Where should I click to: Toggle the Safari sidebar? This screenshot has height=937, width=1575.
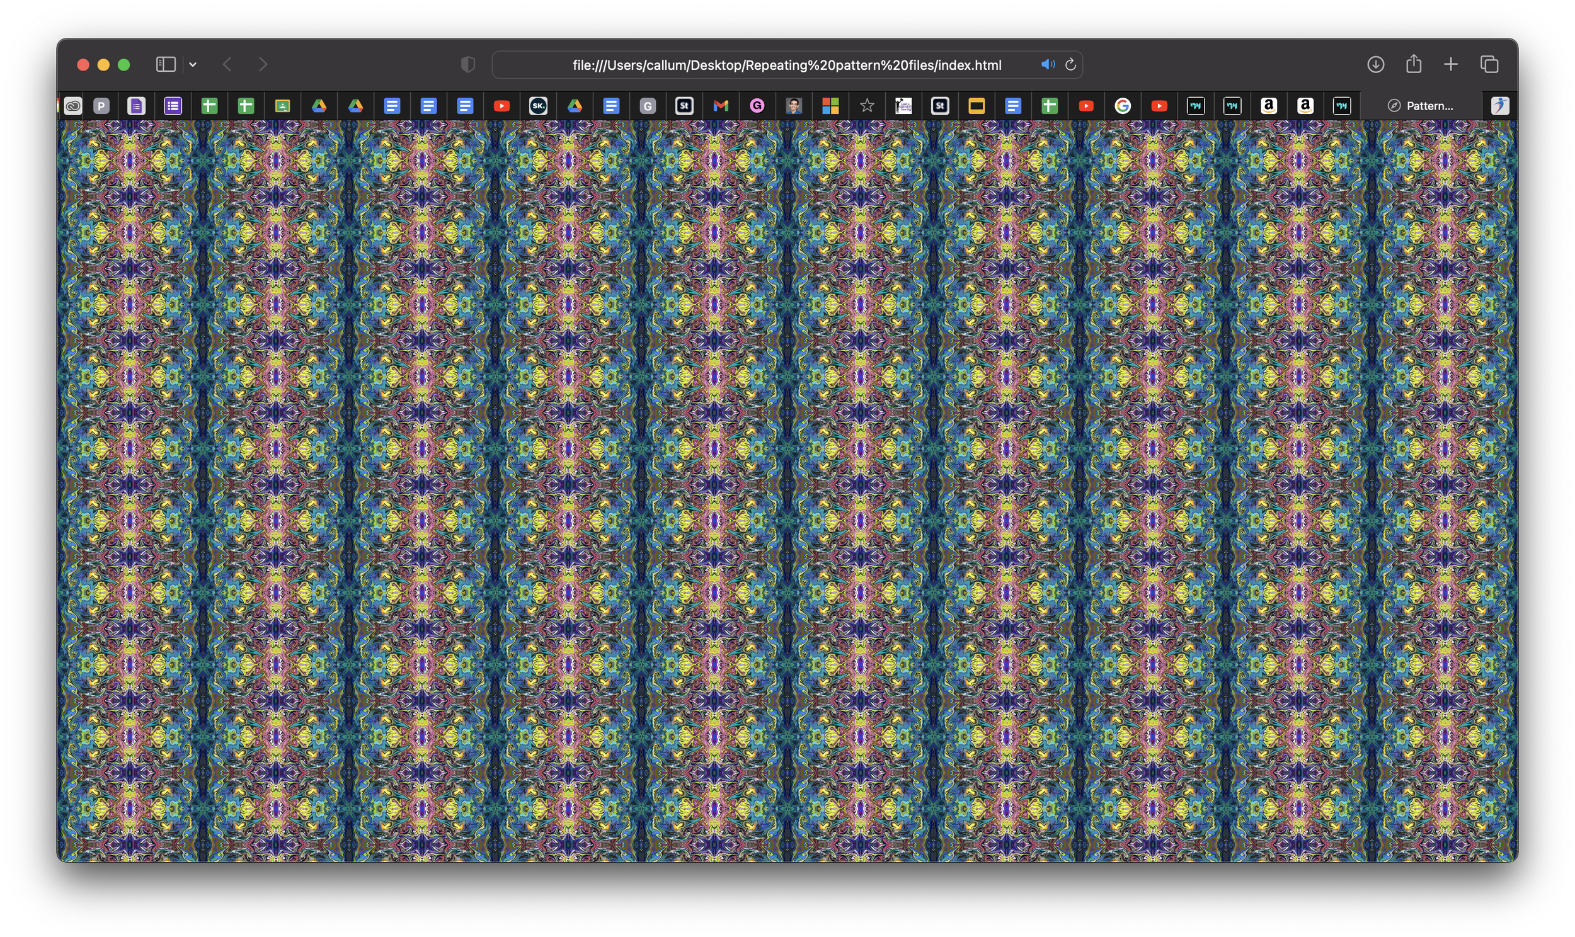[166, 64]
